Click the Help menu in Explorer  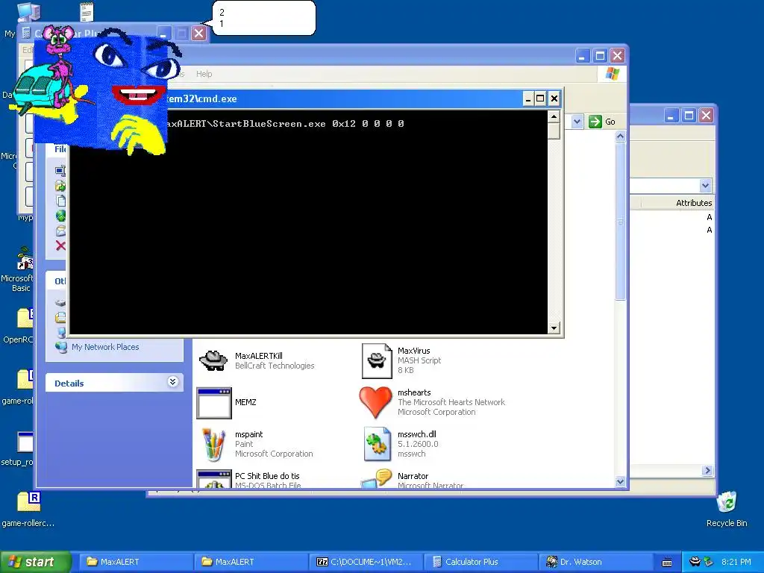(204, 74)
